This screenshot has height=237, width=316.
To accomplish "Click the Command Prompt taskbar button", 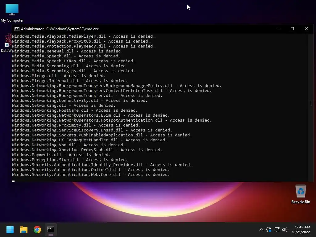I will [51, 230].
